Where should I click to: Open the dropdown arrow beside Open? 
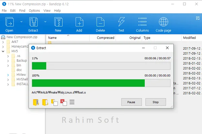click(22, 22)
